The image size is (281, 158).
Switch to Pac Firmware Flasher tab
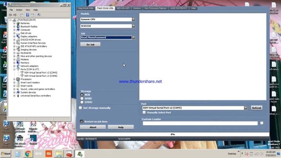(155, 8)
